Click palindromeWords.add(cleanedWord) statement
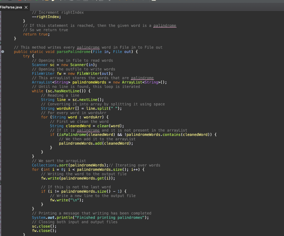 [x=96, y=143]
